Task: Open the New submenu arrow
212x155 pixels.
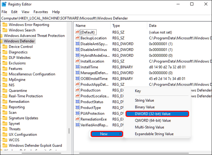Action: point(120,134)
